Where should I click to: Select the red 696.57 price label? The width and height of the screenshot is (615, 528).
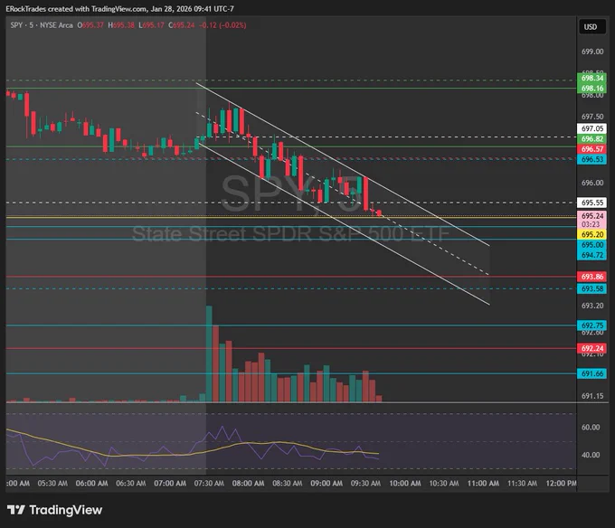tap(591, 149)
